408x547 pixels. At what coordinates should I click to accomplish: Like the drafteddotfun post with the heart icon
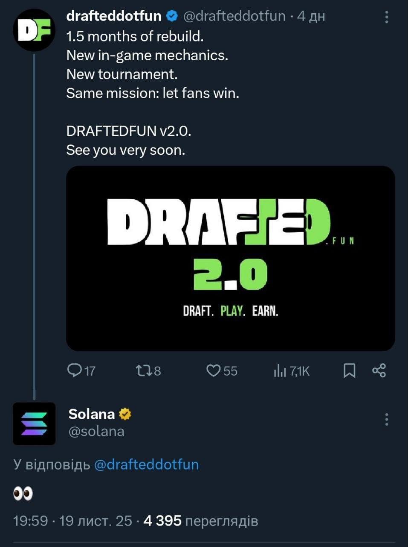tap(213, 370)
